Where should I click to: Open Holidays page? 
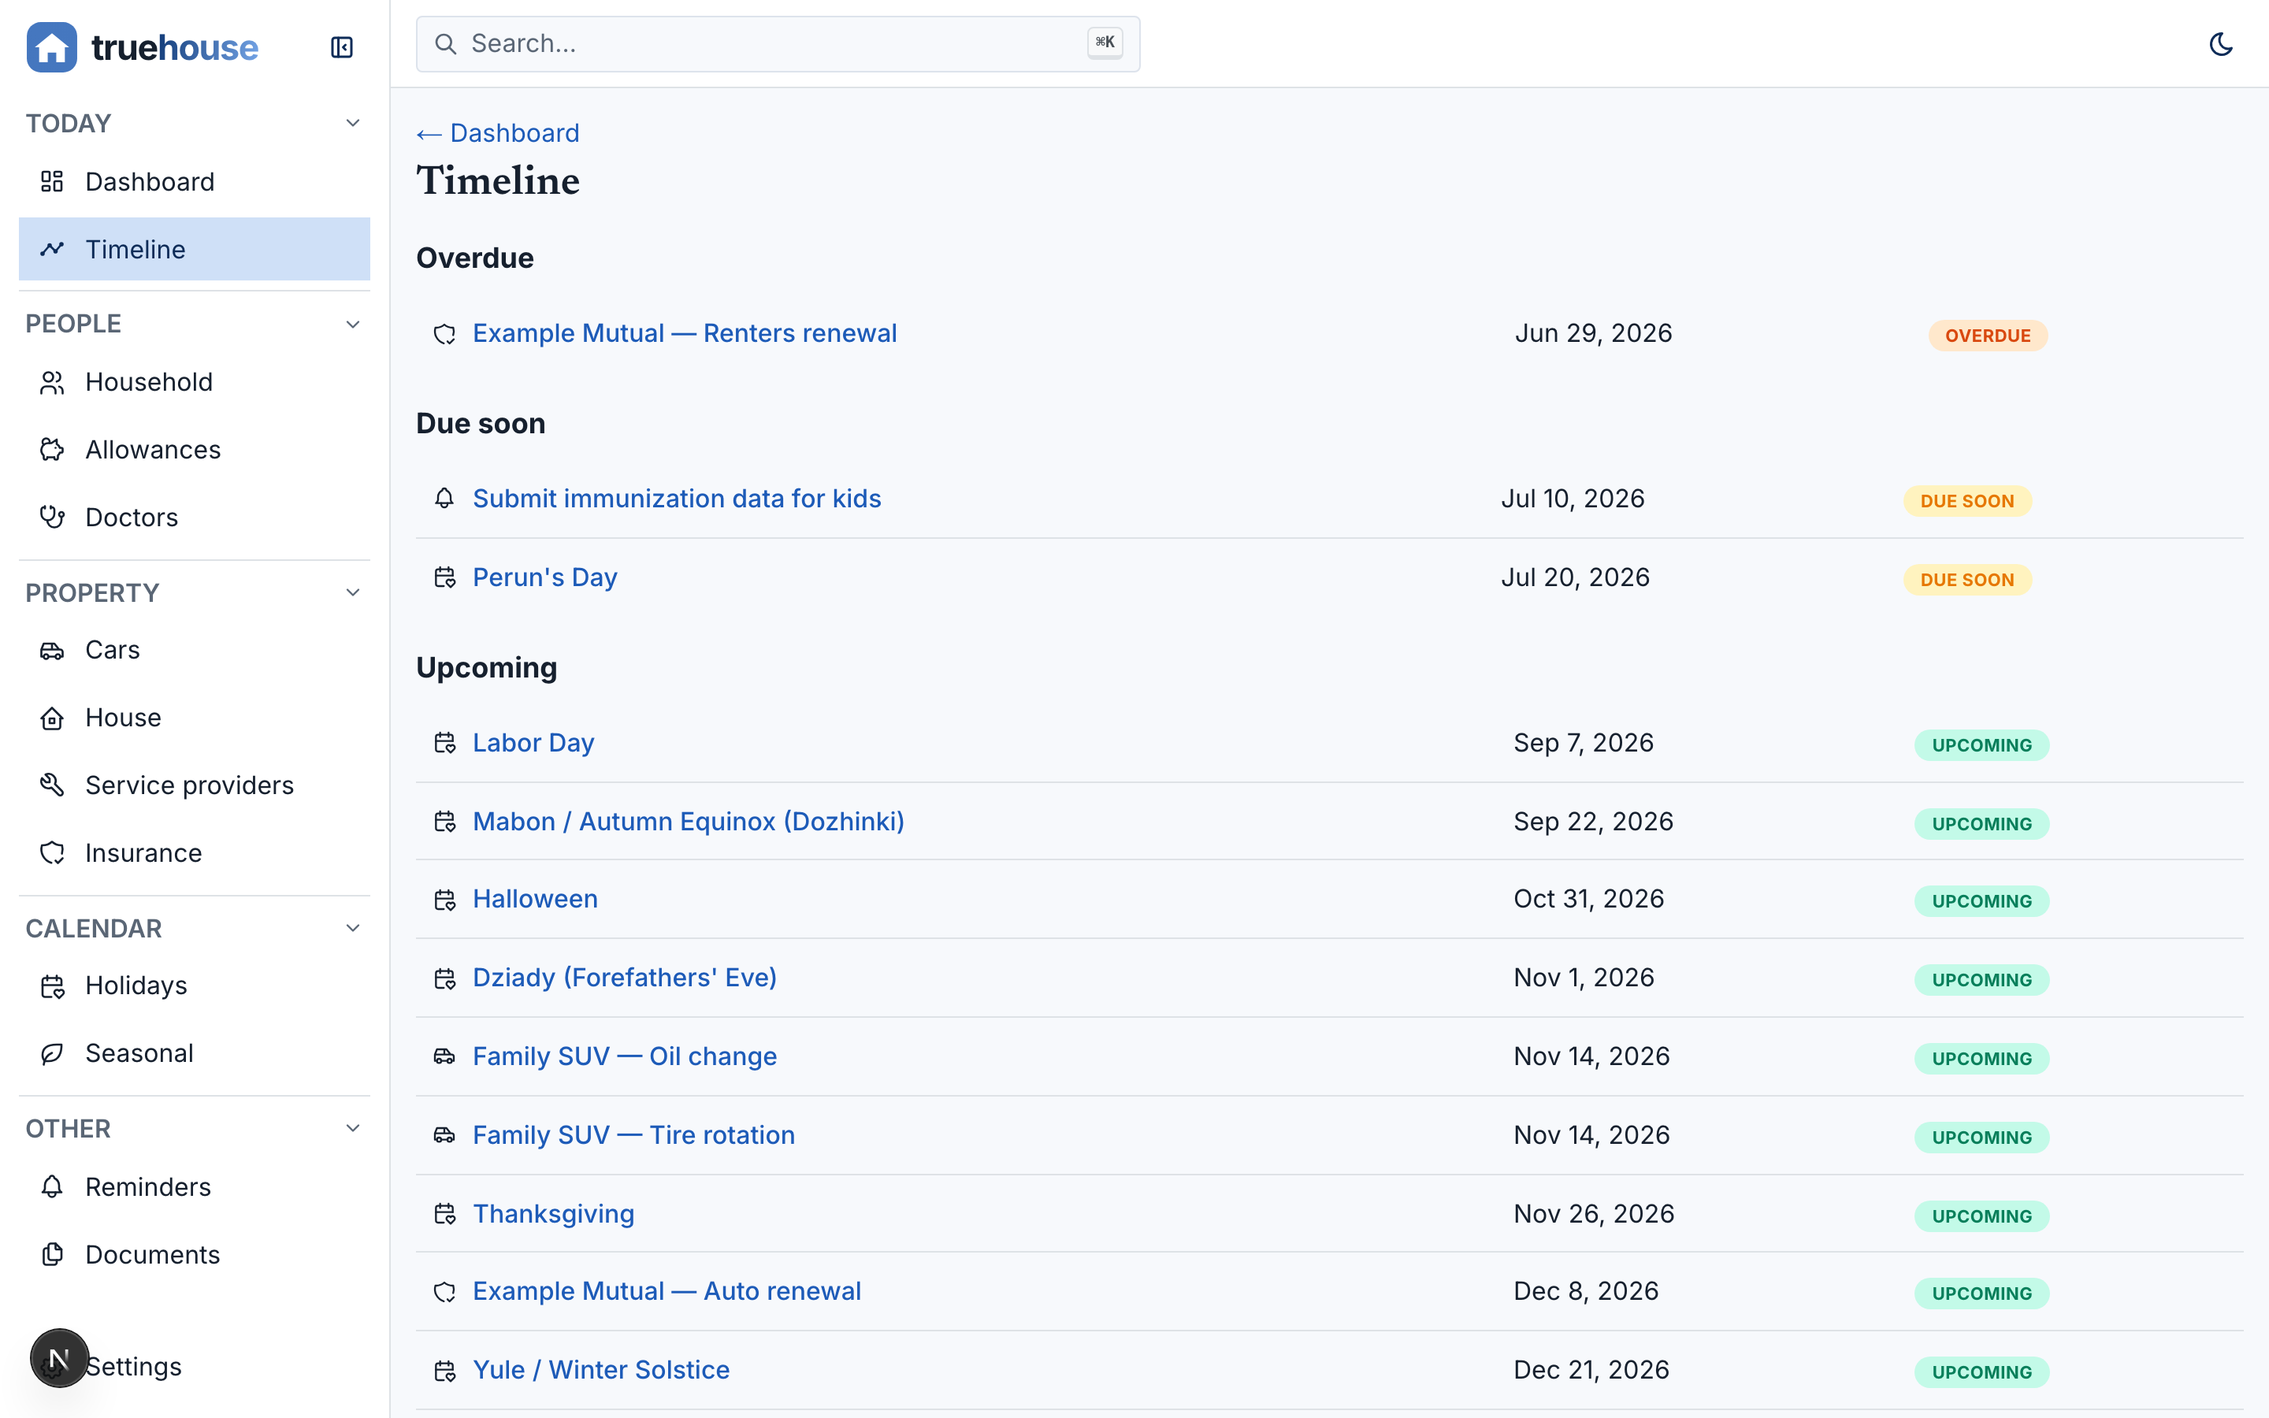194,986
